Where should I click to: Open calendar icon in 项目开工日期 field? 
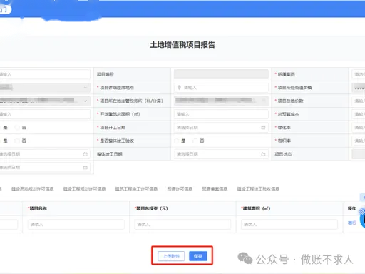pos(263,128)
